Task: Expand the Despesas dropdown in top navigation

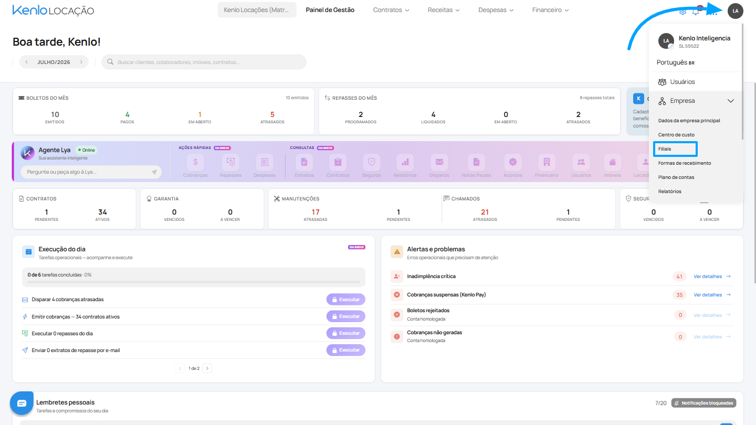Action: click(x=496, y=10)
